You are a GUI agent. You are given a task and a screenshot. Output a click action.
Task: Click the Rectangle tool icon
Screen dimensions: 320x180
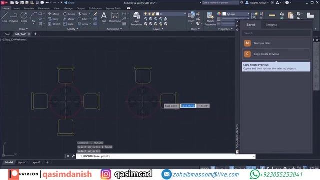(40, 14)
